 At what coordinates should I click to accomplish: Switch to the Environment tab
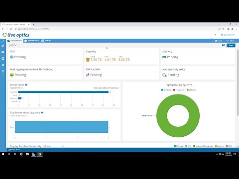tap(14, 41)
